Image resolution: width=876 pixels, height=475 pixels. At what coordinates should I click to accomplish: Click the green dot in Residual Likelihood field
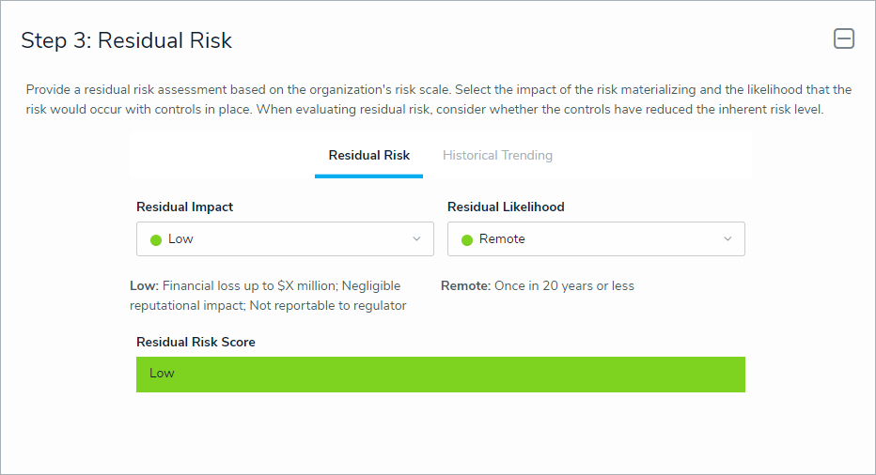coord(467,239)
